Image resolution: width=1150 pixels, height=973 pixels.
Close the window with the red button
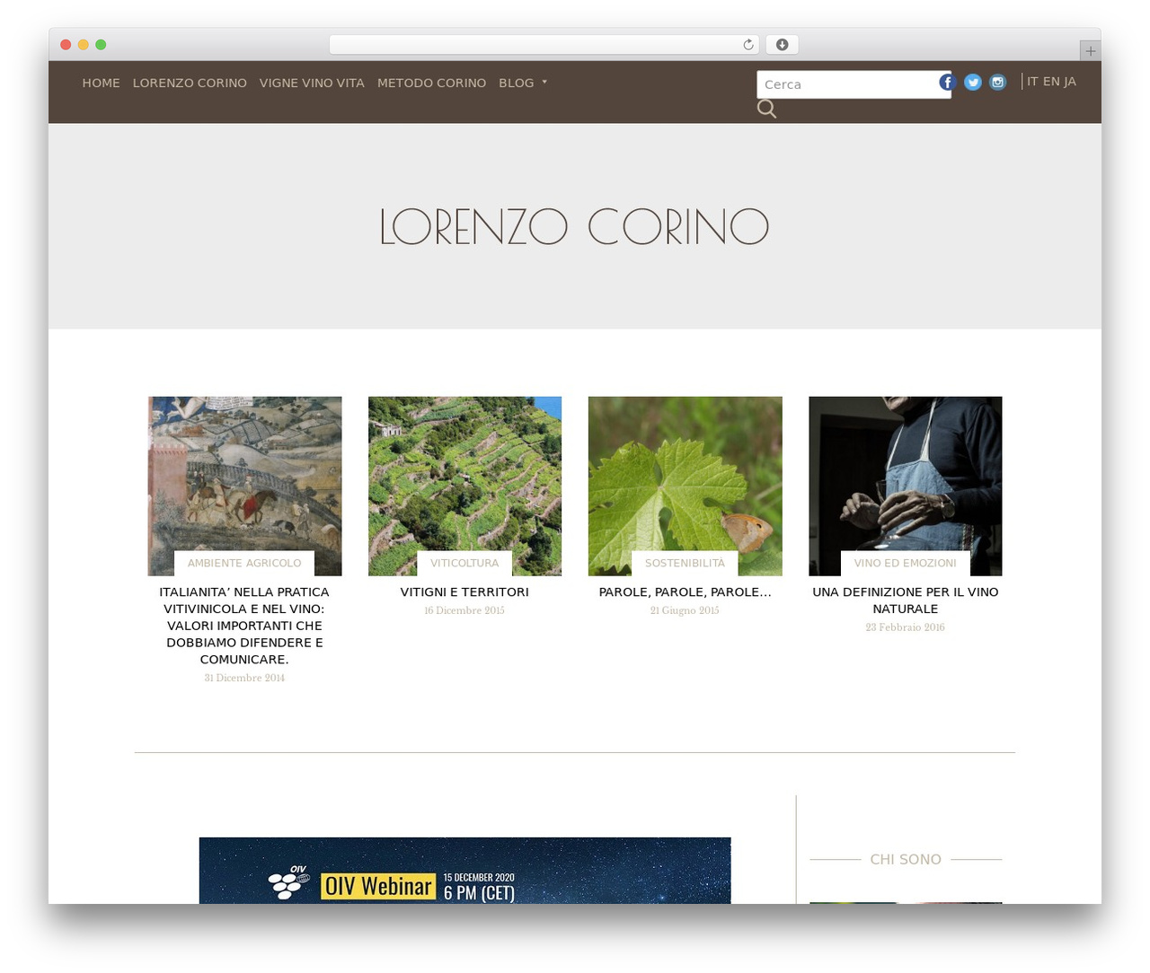[66, 45]
